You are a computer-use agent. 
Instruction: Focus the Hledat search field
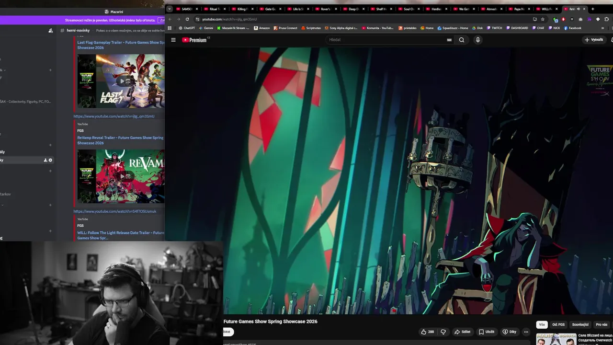point(388,40)
